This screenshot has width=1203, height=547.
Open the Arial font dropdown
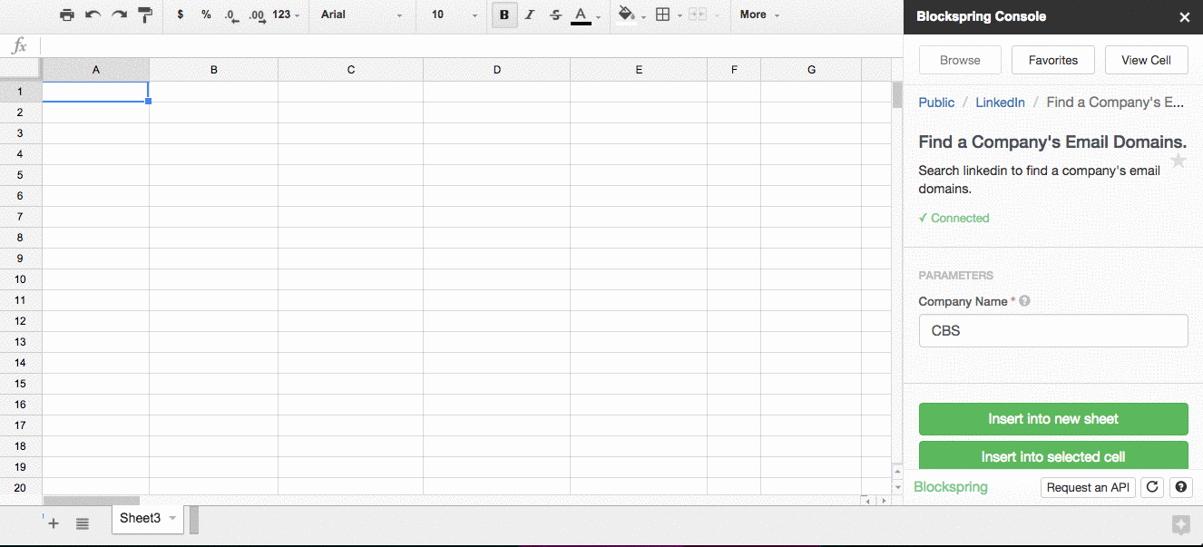pos(361,15)
